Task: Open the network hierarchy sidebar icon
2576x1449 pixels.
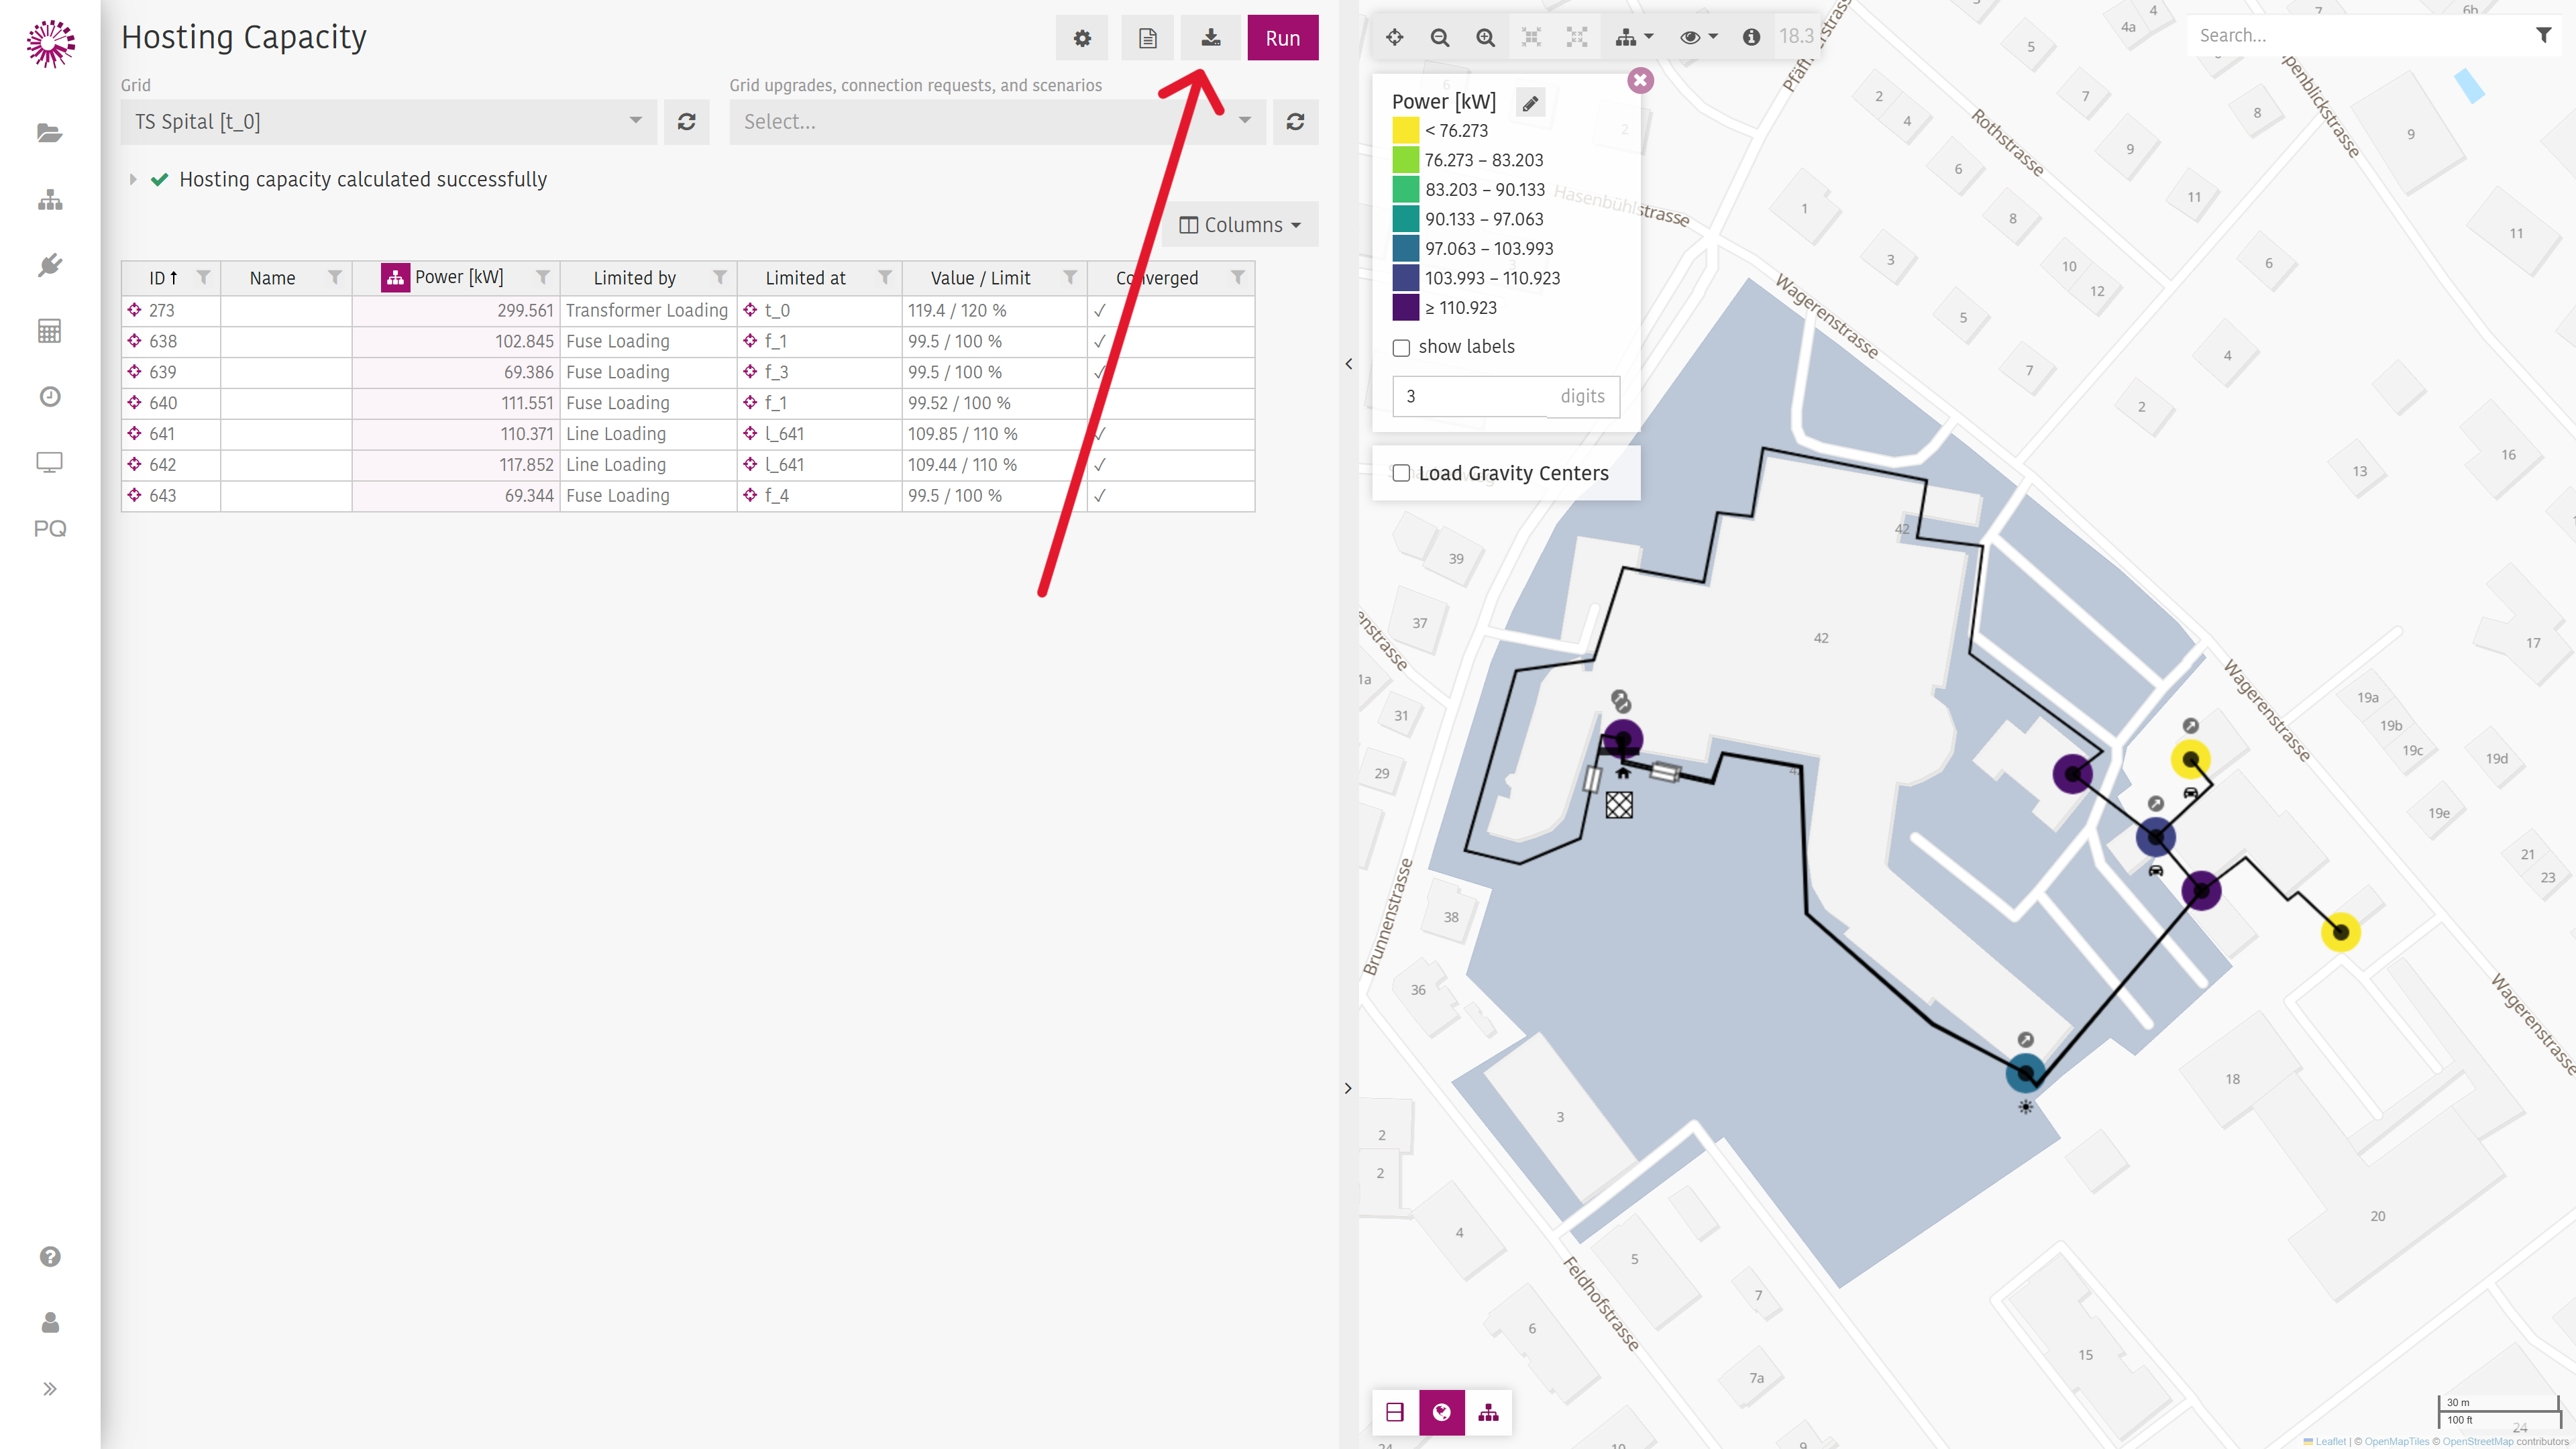Action: pyautogui.click(x=50, y=200)
